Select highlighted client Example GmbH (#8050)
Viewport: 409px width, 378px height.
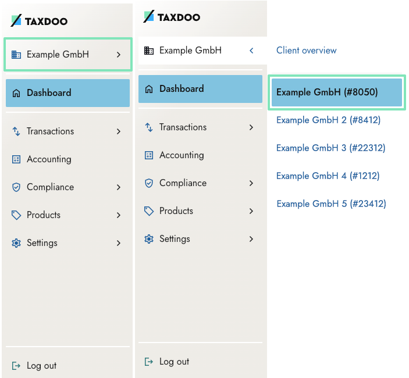tap(337, 92)
